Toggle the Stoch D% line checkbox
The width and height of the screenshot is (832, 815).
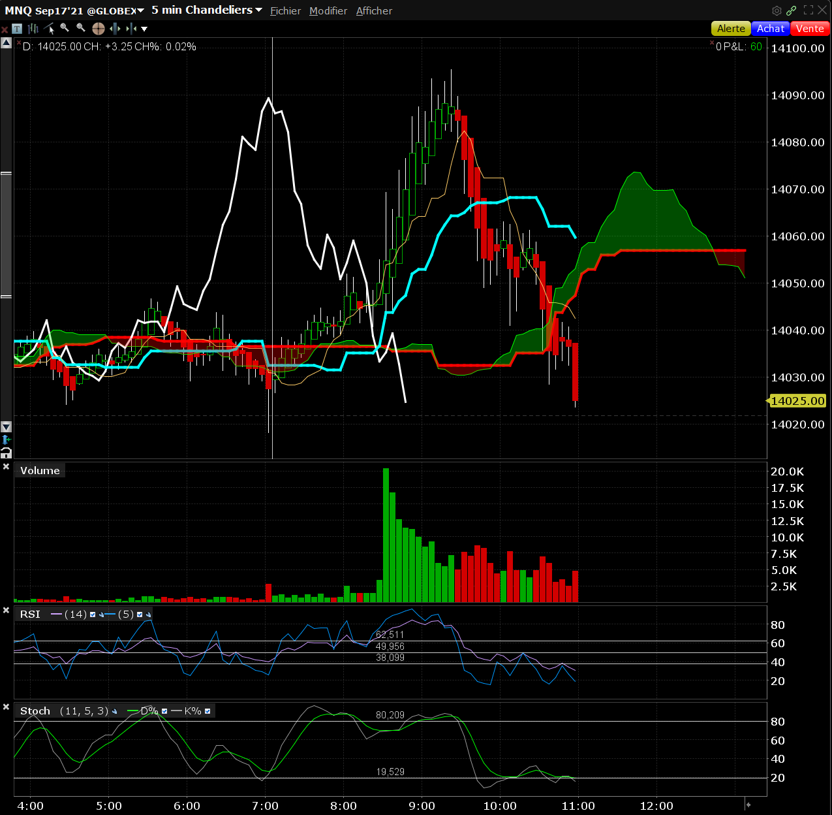click(164, 711)
